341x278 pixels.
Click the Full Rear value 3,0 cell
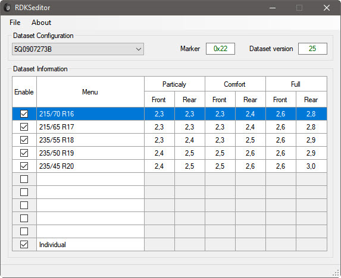click(x=311, y=166)
